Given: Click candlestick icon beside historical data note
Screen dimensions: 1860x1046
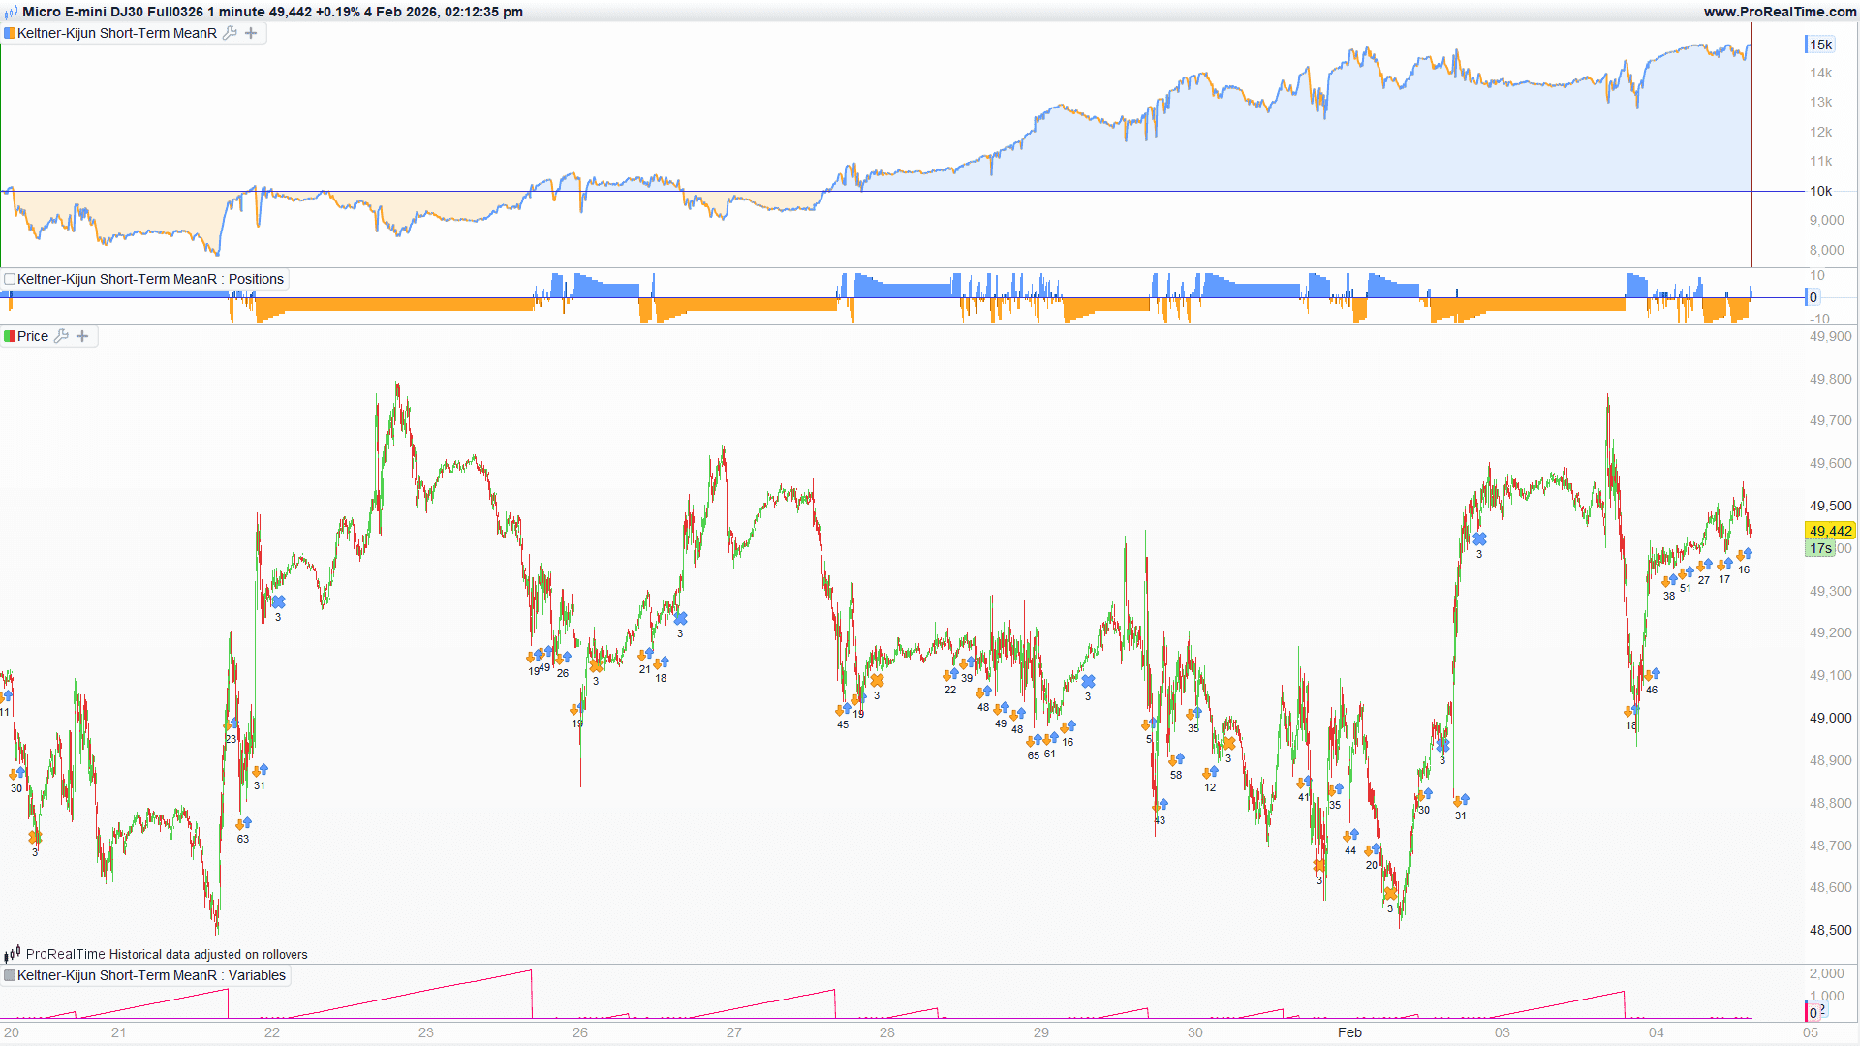Looking at the screenshot, I should 12,954.
